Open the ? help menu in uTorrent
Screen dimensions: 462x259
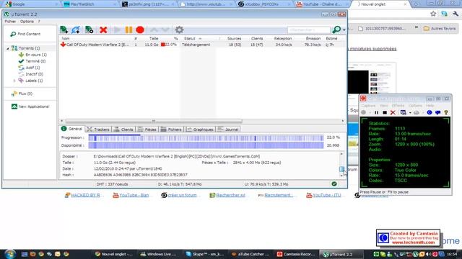[39, 22]
